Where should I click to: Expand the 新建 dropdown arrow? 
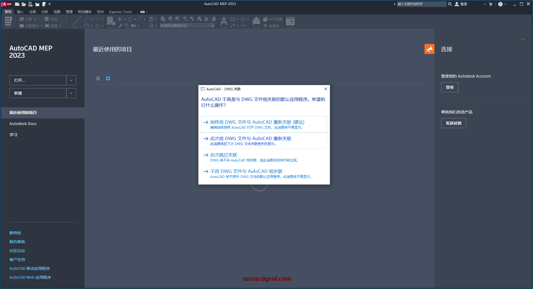pyautogui.click(x=71, y=93)
